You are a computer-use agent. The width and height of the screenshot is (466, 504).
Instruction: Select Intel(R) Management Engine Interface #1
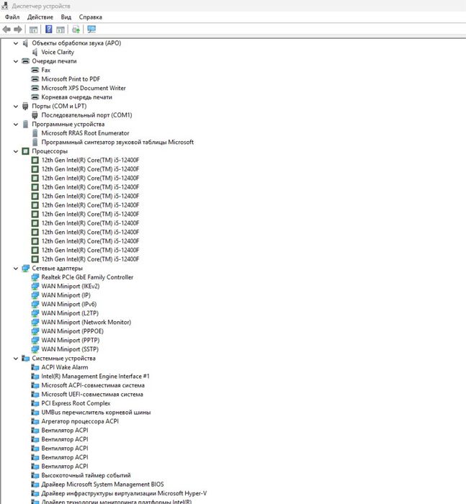[x=95, y=376]
